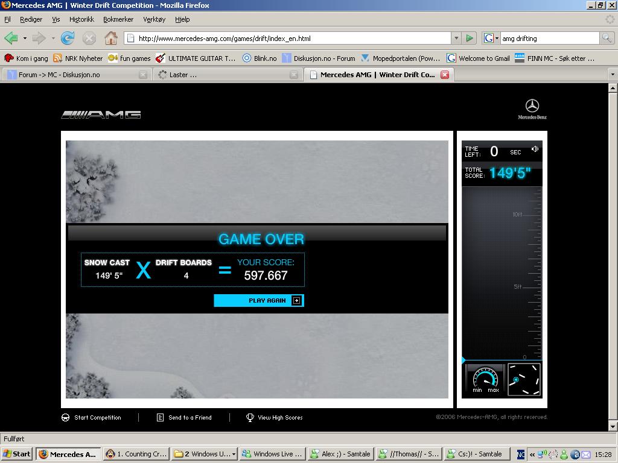Viewport: 618px width, 463px height.
Task: Click the mail envelope tray icon
Action: click(585, 455)
